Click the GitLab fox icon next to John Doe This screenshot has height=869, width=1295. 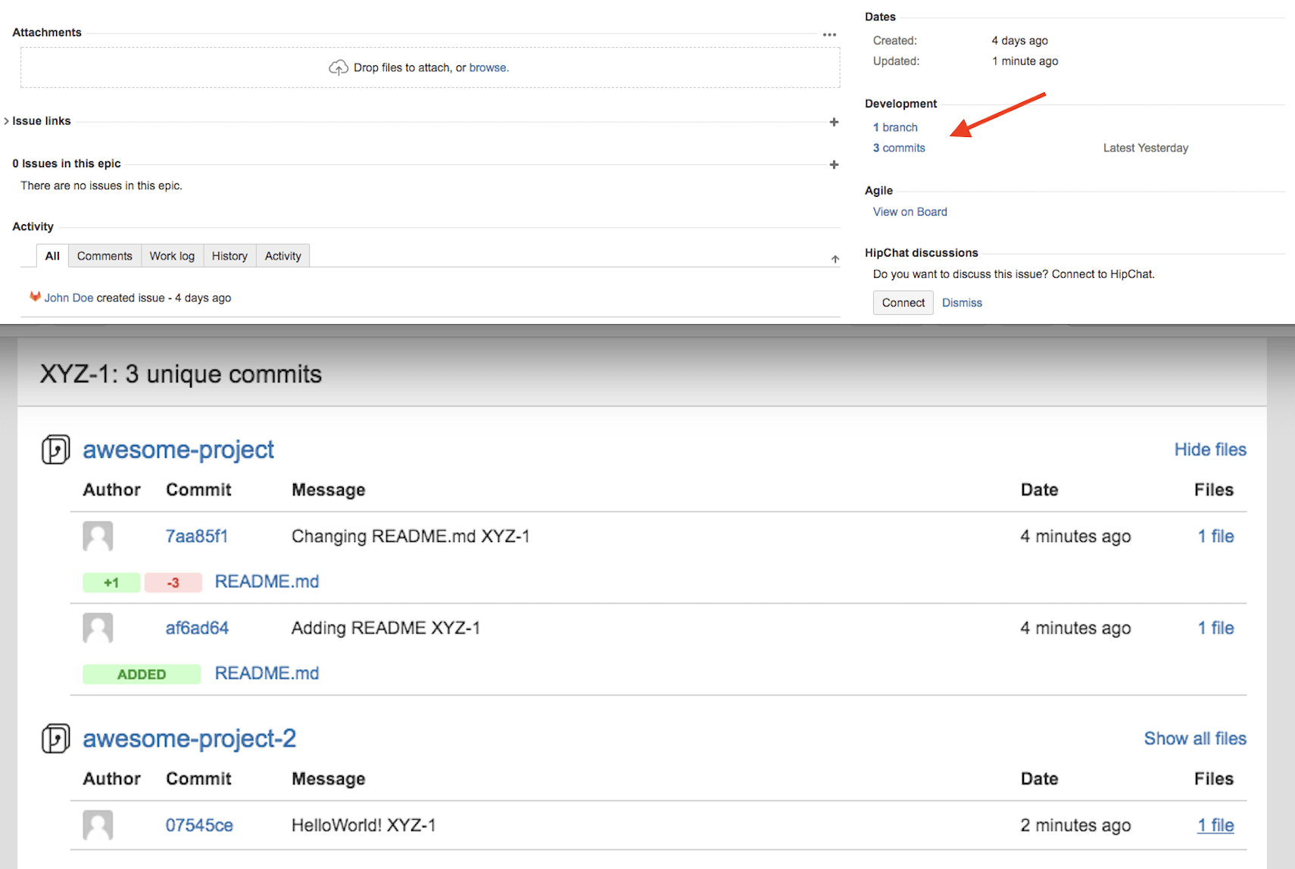[x=36, y=297]
